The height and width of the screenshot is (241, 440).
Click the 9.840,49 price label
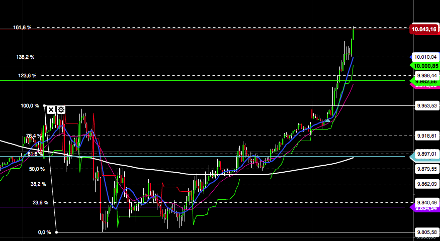tap(426, 202)
